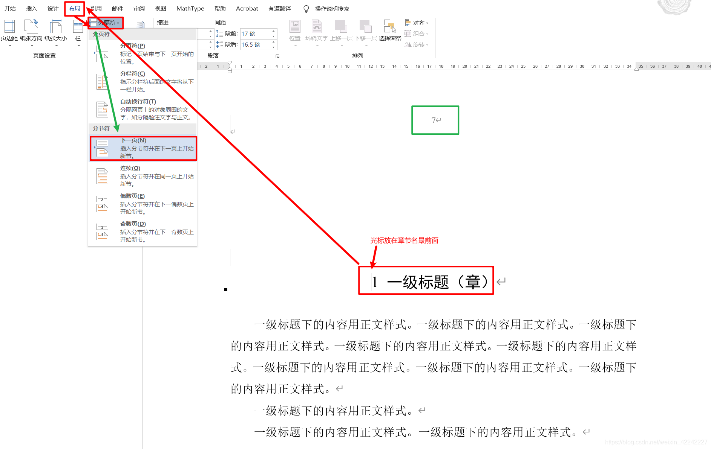Open the MathType ribbon tab
Viewport: 711px width, 449px height.
(x=190, y=8)
